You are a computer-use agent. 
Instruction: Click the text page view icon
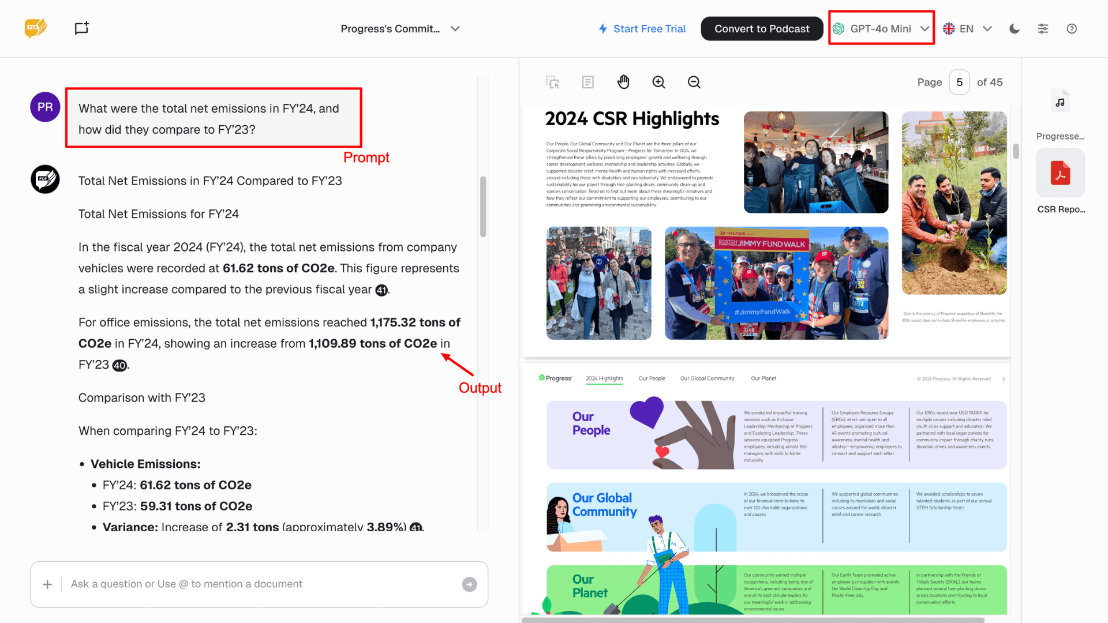[x=587, y=82]
